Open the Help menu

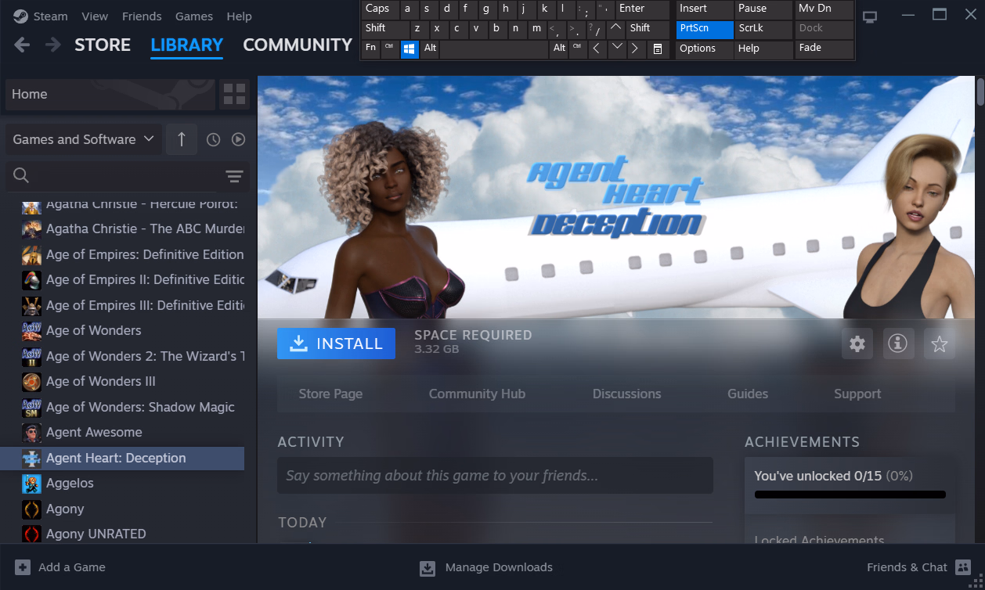coord(239,16)
